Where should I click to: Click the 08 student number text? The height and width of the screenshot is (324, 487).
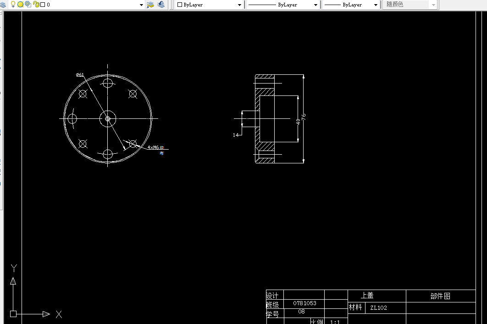(x=302, y=311)
